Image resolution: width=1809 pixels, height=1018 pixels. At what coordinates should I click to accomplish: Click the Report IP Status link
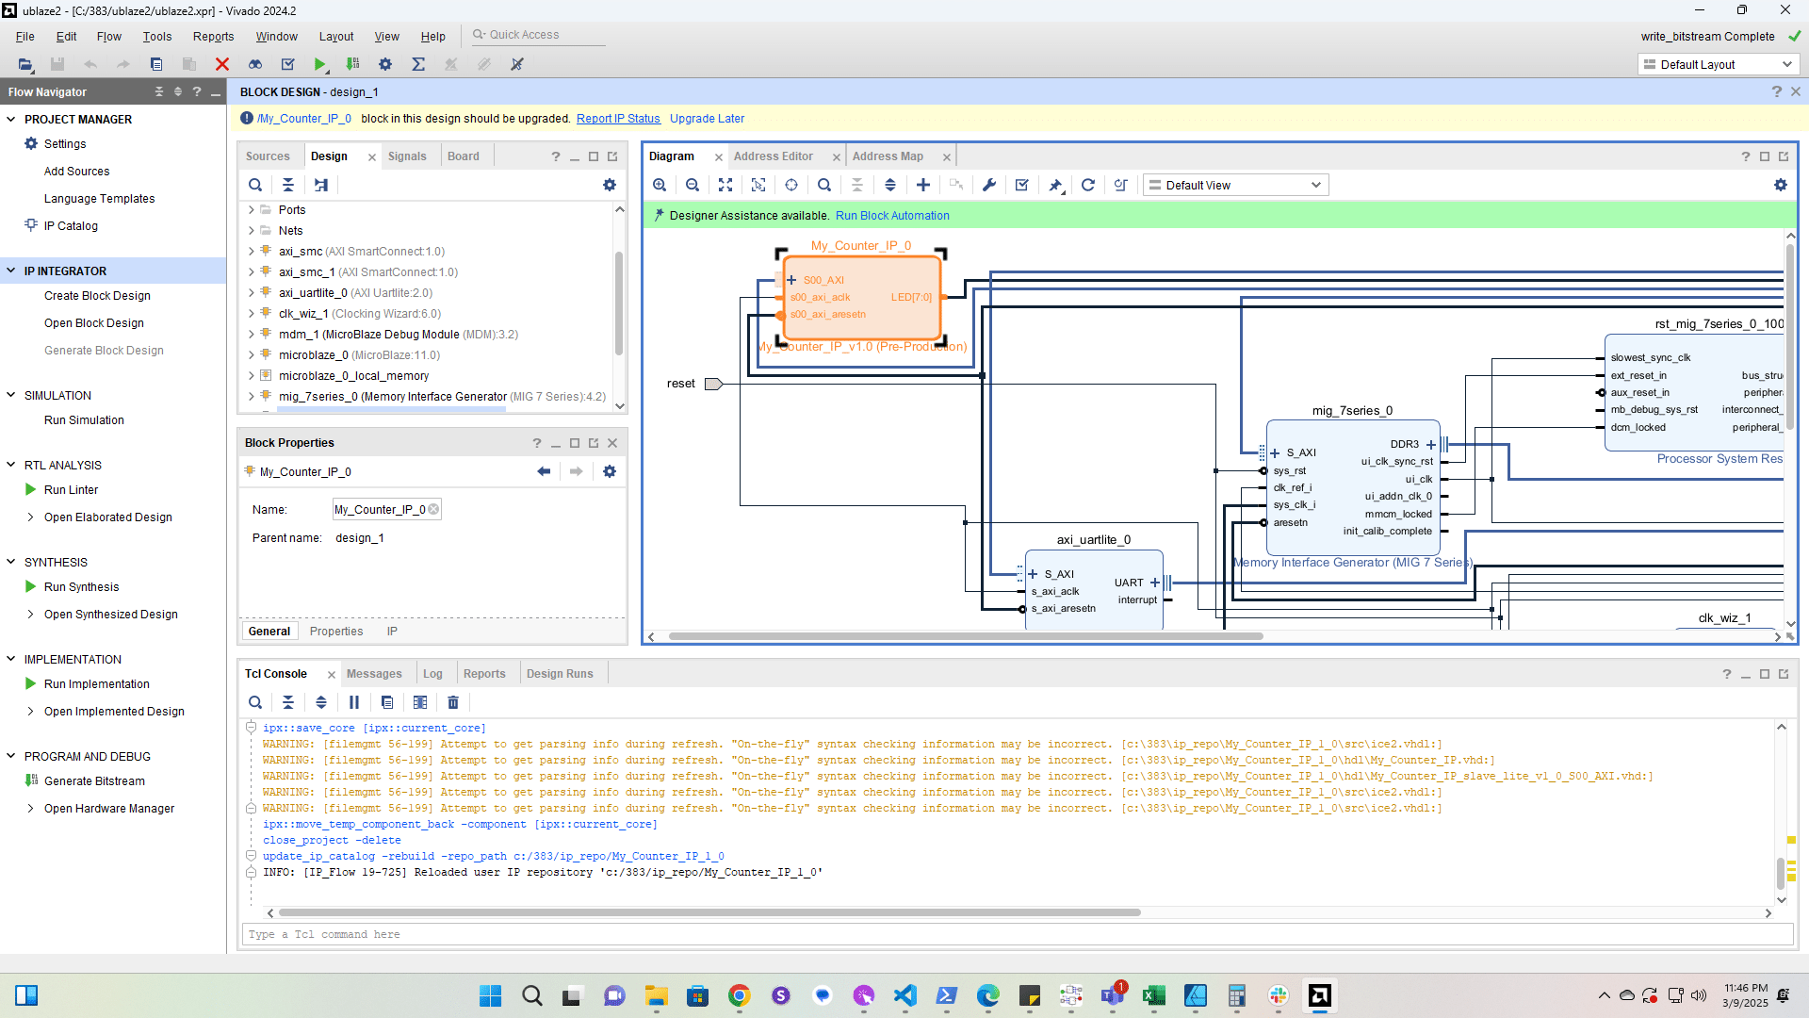618,119
